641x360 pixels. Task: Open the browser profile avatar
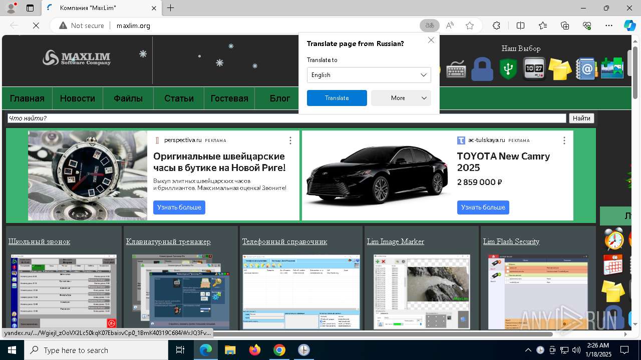point(11,8)
